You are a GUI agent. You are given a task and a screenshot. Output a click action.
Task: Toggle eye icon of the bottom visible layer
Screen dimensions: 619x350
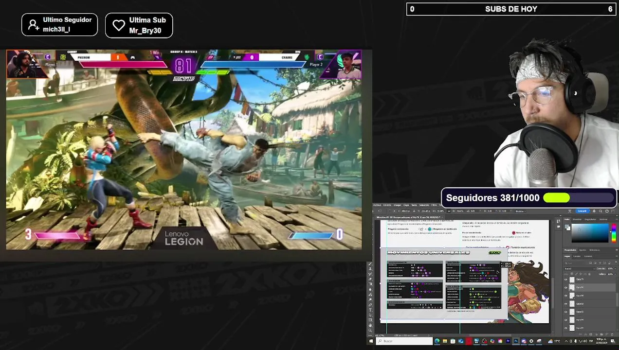(x=566, y=328)
